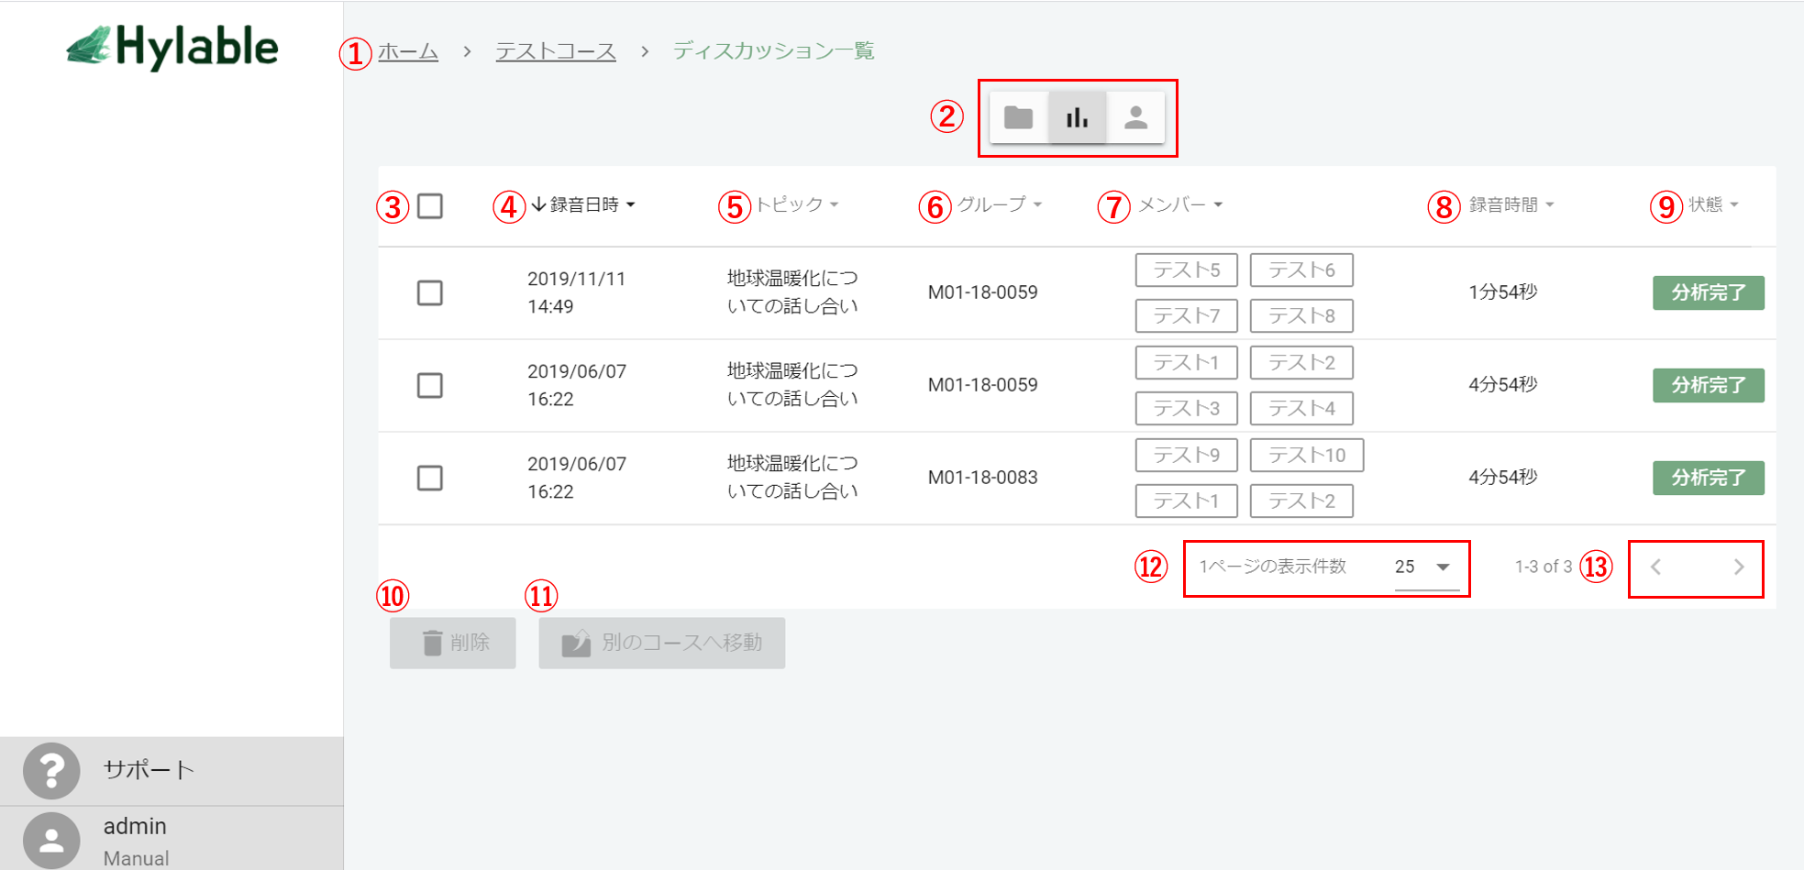The height and width of the screenshot is (870, 1804).
Task: Click the Hylable logo
Action: point(172,48)
